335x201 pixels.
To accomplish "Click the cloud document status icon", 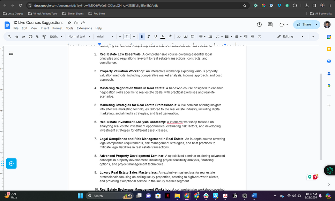I will pos(83,23).
